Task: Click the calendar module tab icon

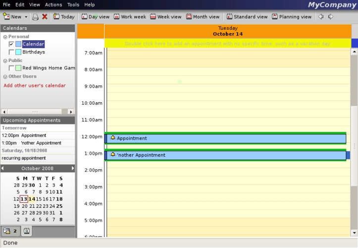Action: click(x=26, y=231)
